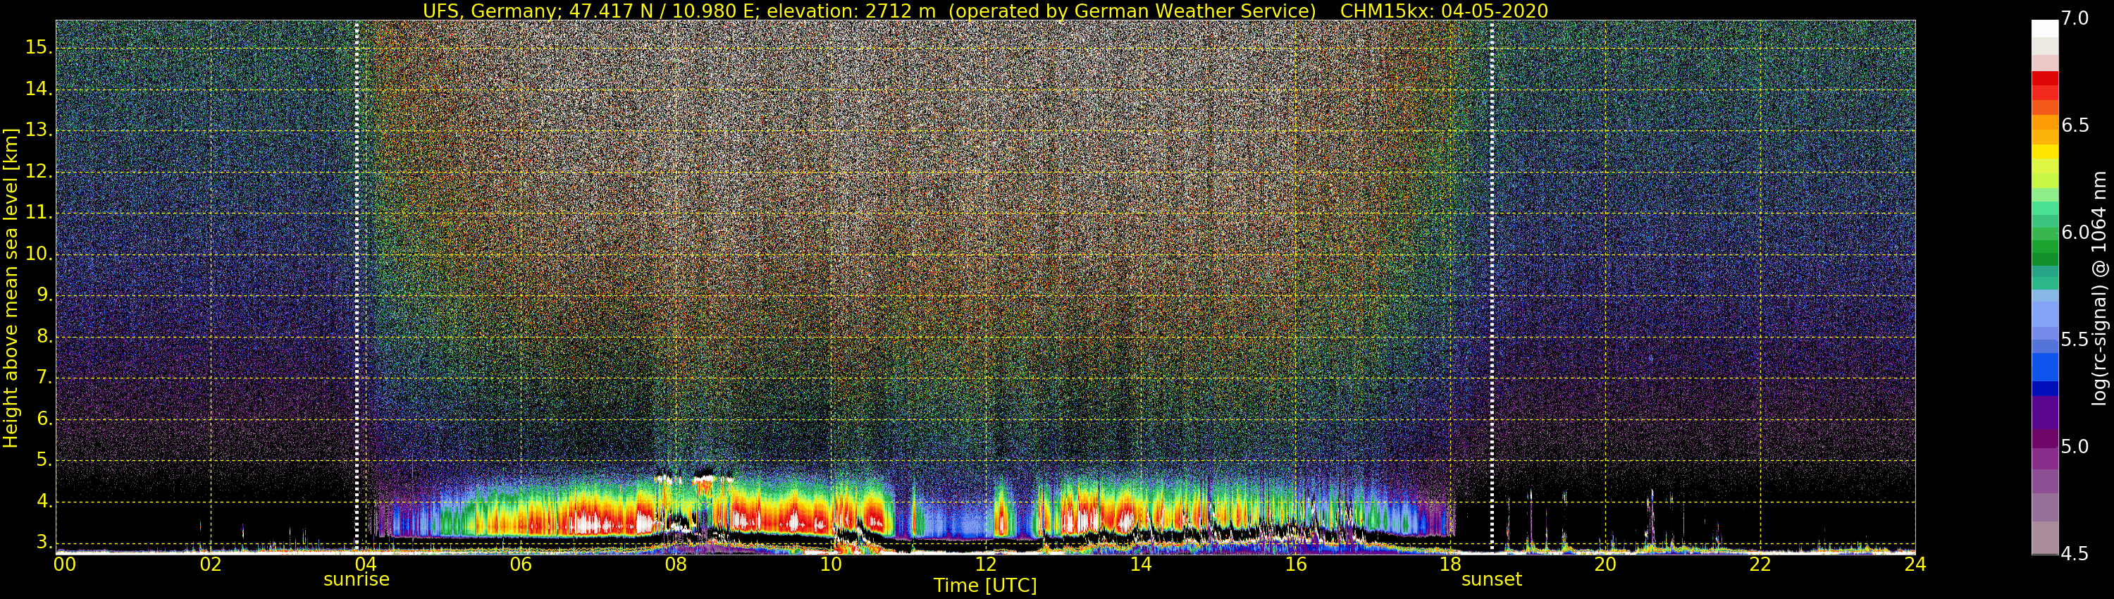Select the 'sunset' label below the time axis
Screen dimensions: 2114x599
pyautogui.click(x=1491, y=579)
